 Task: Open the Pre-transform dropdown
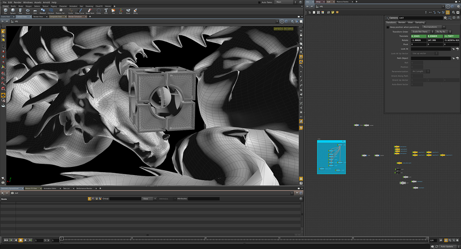[434, 27]
